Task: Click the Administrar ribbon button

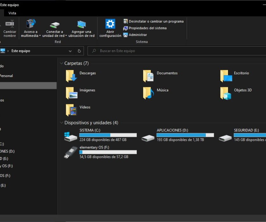Action: [135, 35]
